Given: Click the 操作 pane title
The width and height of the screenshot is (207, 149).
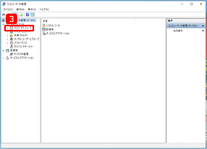Looking at the screenshot, I should click(170, 21).
